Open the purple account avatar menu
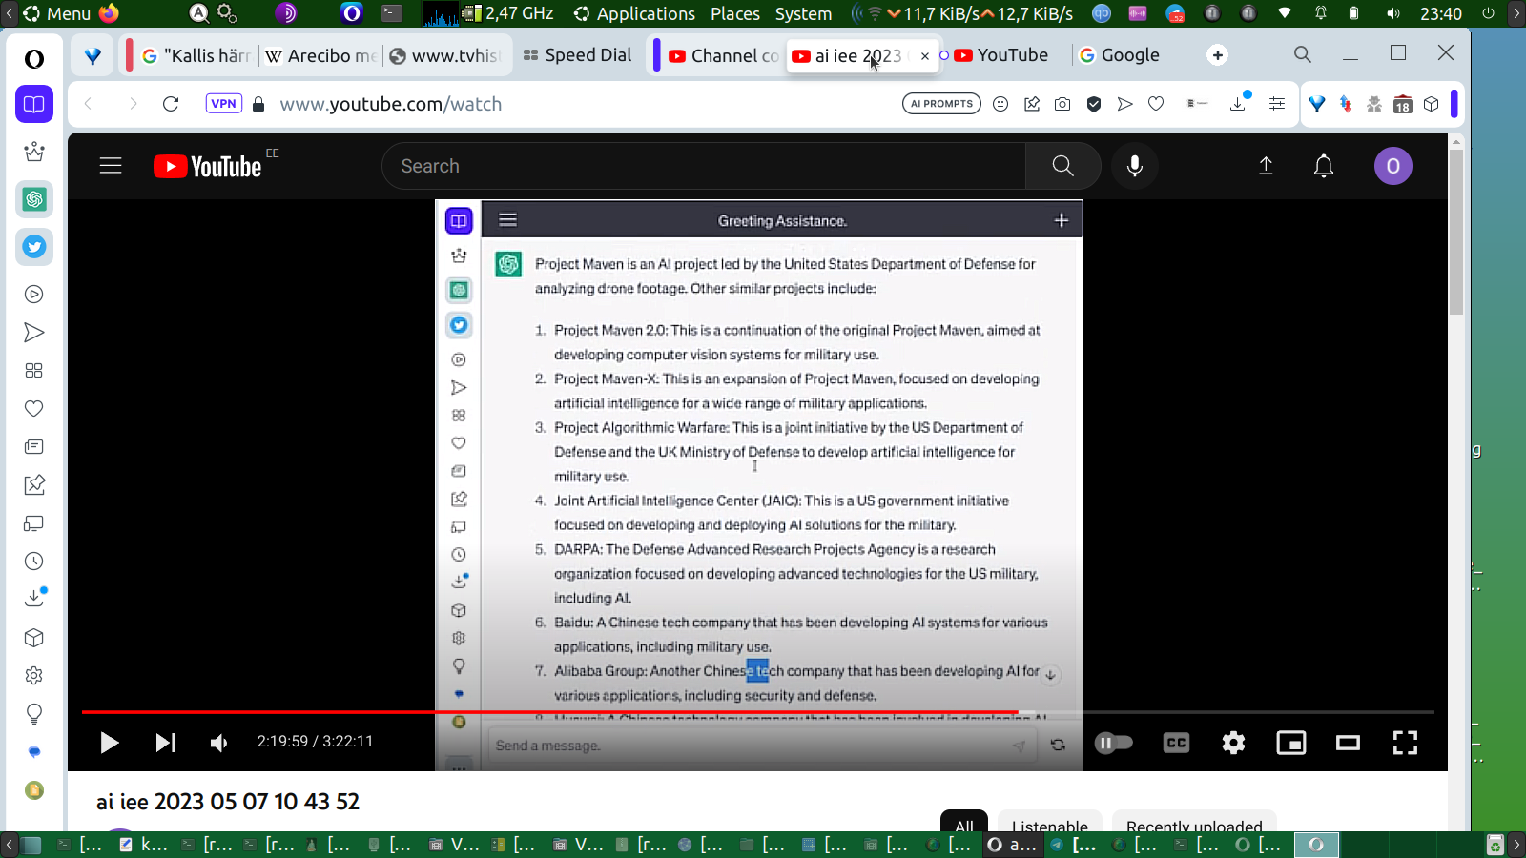This screenshot has width=1526, height=858. (1392, 166)
